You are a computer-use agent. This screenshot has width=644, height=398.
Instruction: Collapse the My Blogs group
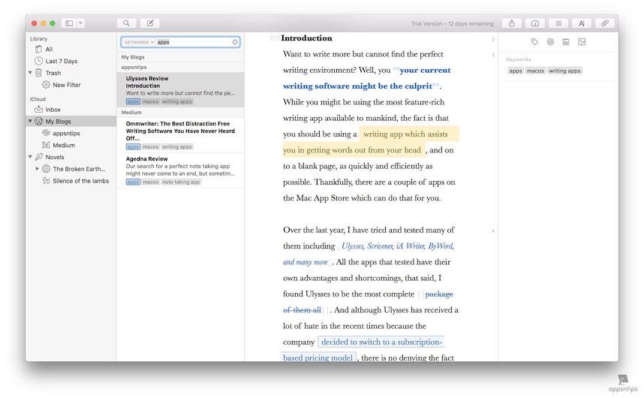point(31,121)
